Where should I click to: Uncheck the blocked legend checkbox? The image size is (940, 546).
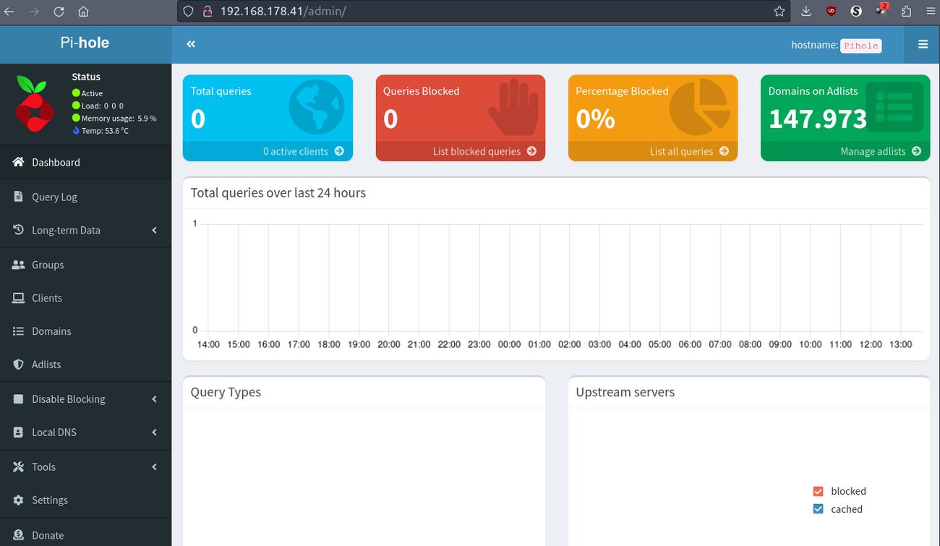tap(818, 490)
